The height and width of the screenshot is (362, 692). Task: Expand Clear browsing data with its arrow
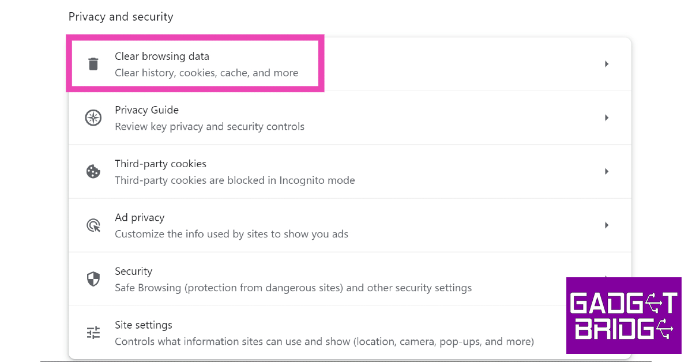607,64
